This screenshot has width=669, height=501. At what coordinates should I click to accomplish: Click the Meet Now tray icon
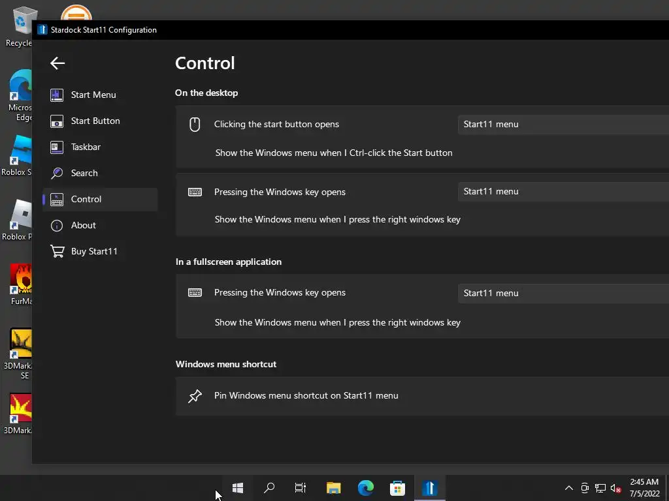pyautogui.click(x=585, y=488)
